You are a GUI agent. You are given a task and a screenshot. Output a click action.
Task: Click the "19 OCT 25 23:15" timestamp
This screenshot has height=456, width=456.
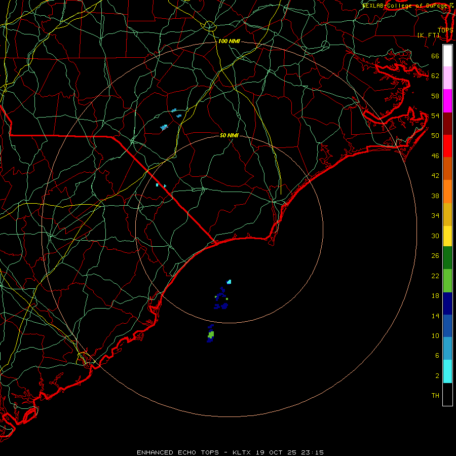[x=290, y=452]
